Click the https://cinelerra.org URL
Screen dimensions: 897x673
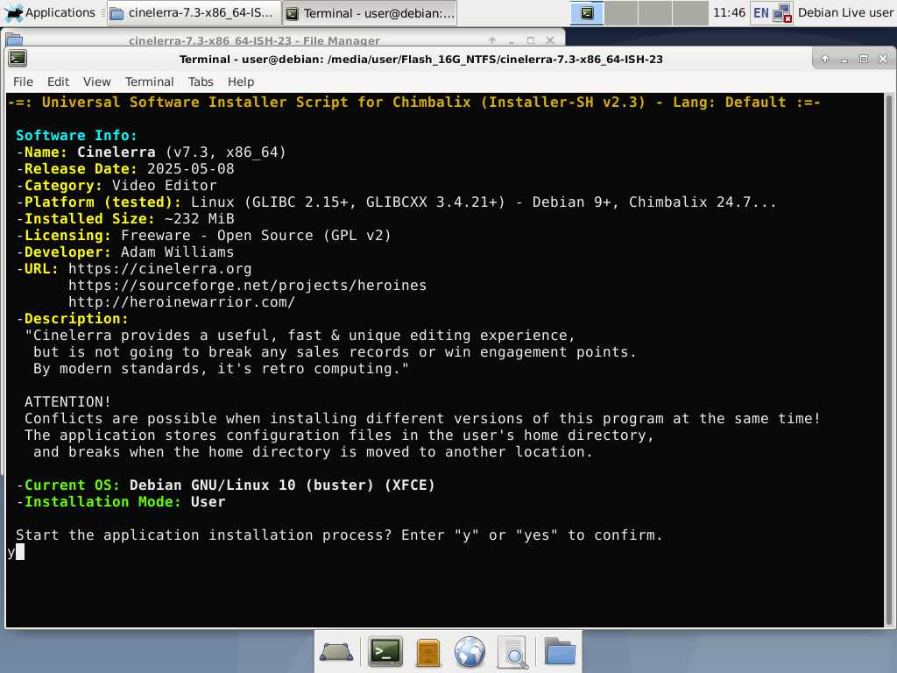[159, 268]
